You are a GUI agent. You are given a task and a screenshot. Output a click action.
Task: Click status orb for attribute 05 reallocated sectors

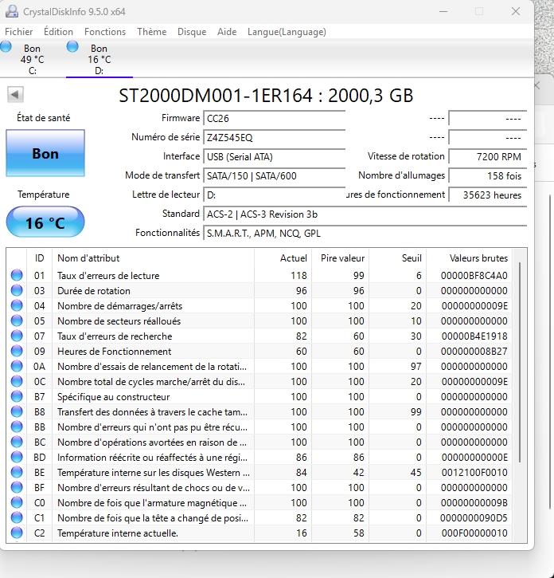tap(17, 321)
